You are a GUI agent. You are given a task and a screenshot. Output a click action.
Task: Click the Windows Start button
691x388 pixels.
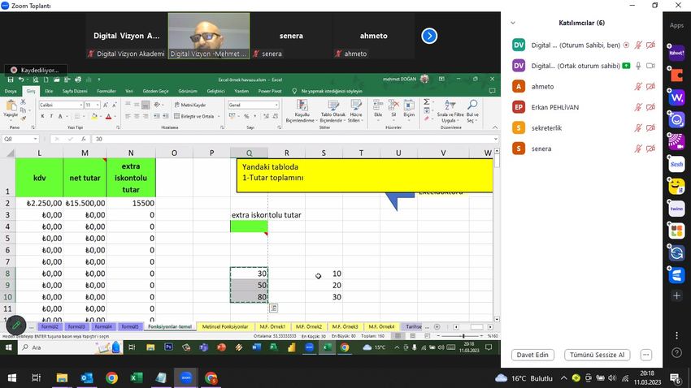[12, 378]
